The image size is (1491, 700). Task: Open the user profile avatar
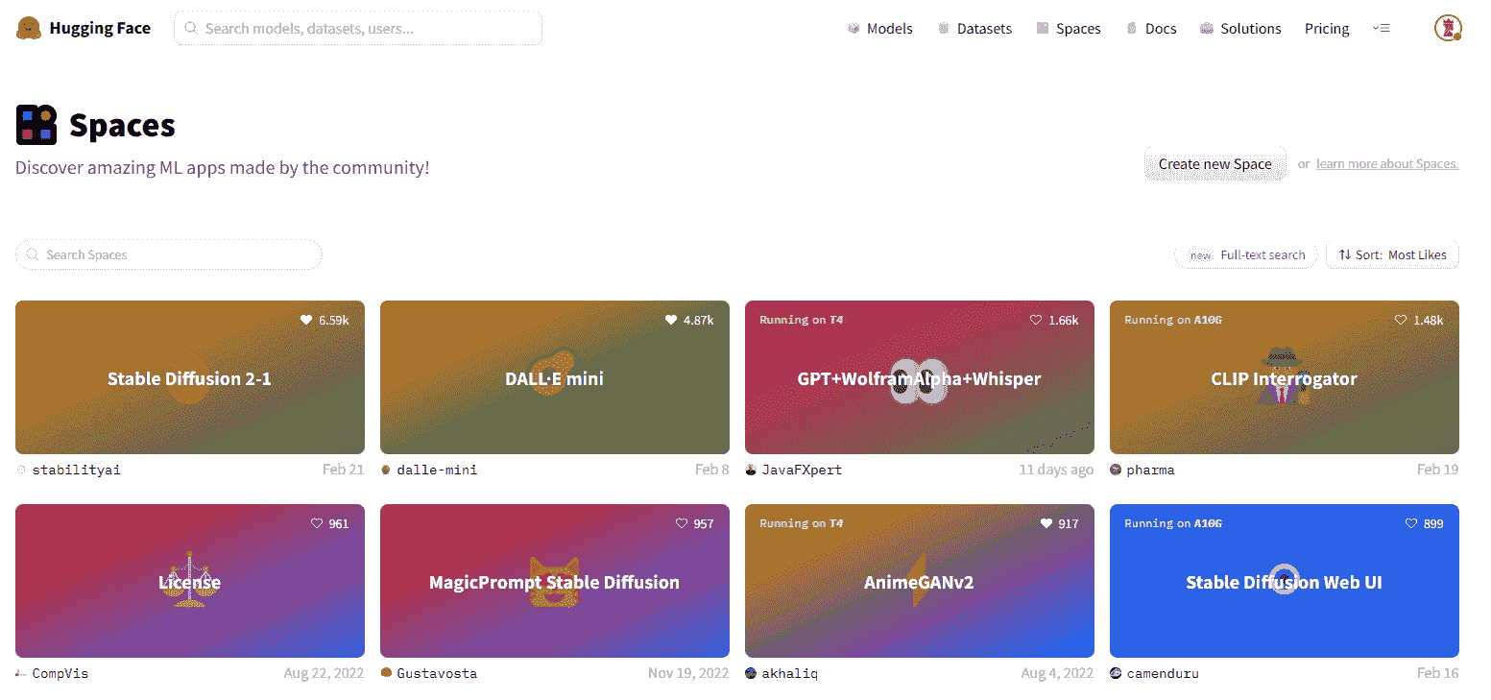[x=1448, y=28]
